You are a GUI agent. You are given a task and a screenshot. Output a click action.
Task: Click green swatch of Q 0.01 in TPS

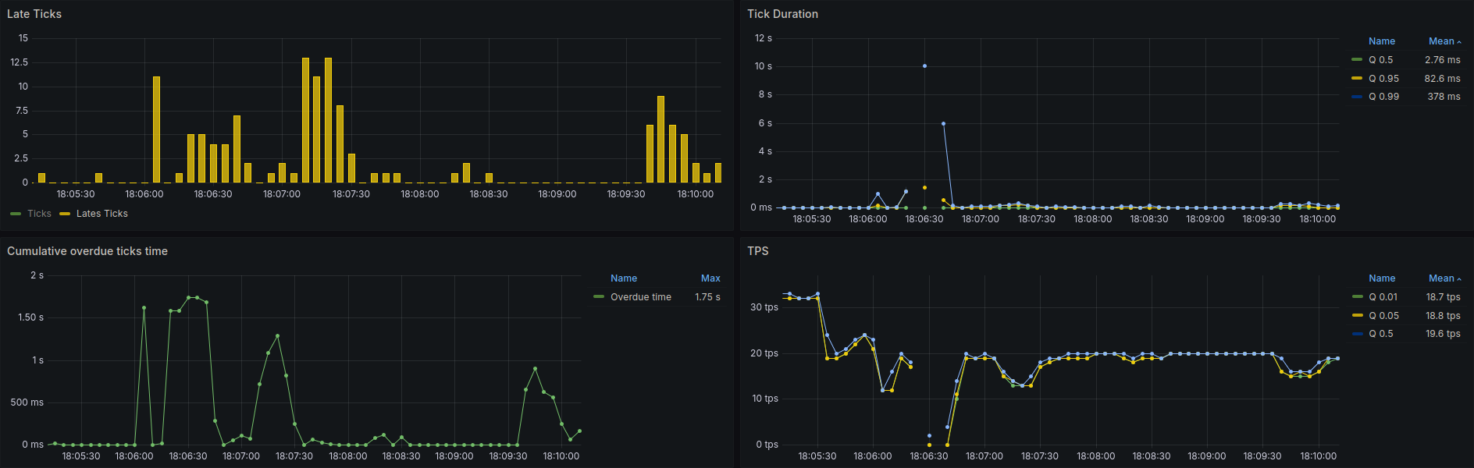[1357, 297]
